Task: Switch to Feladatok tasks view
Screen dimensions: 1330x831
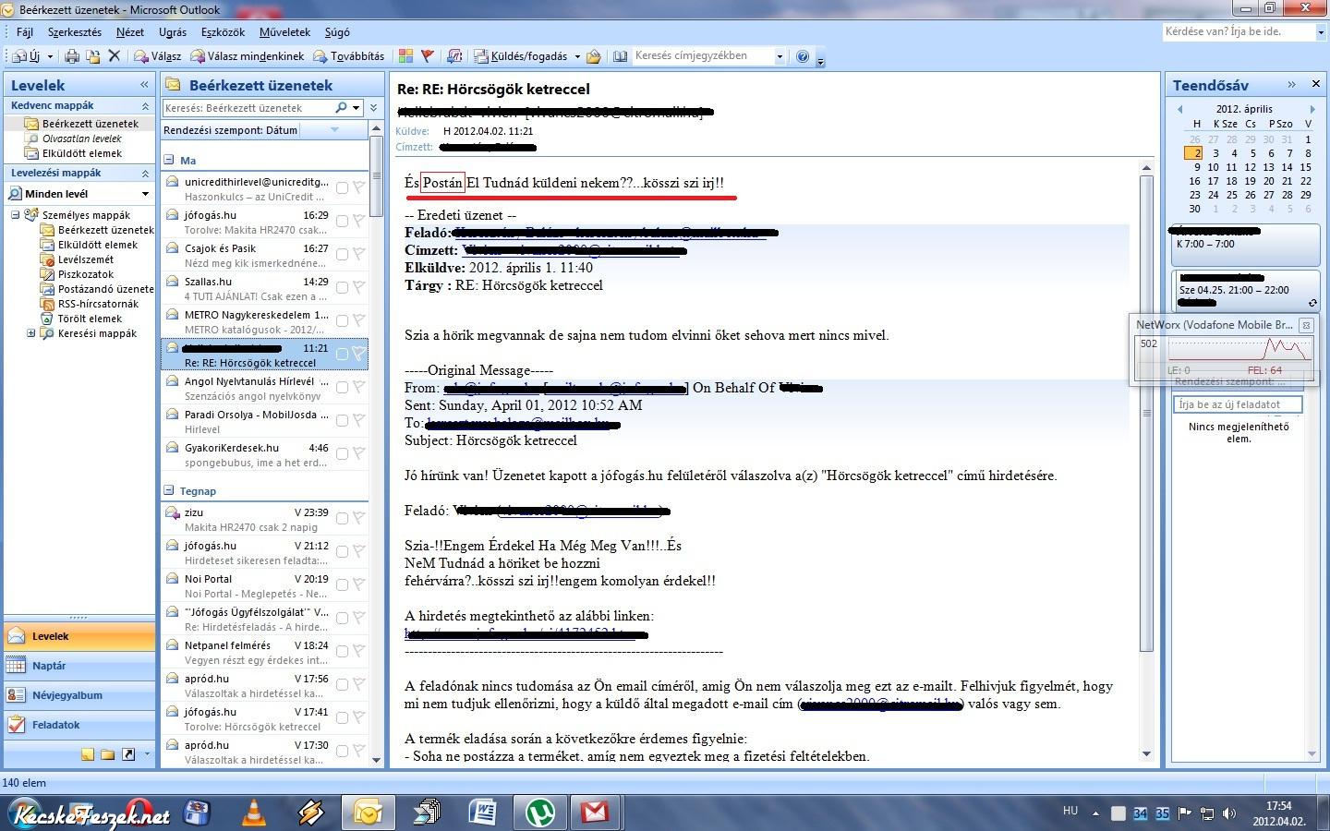Action: pos(79,725)
